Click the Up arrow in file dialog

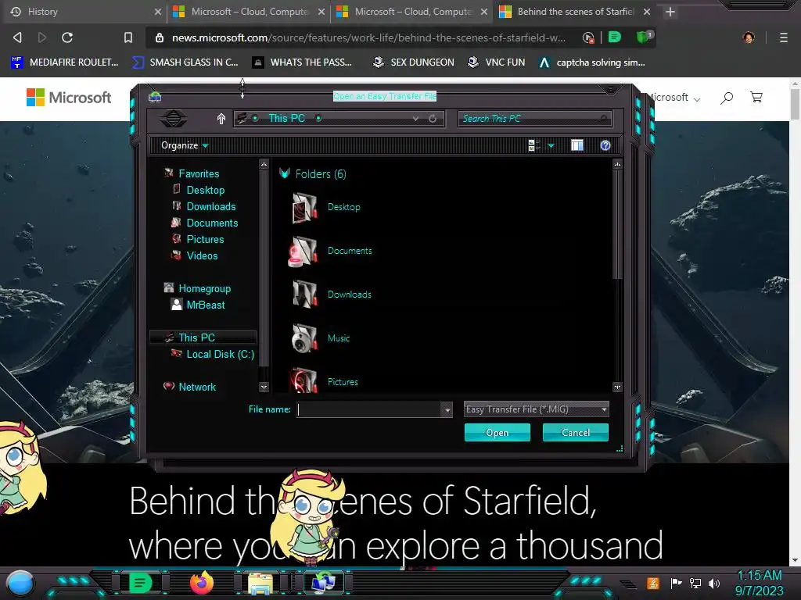pos(221,119)
